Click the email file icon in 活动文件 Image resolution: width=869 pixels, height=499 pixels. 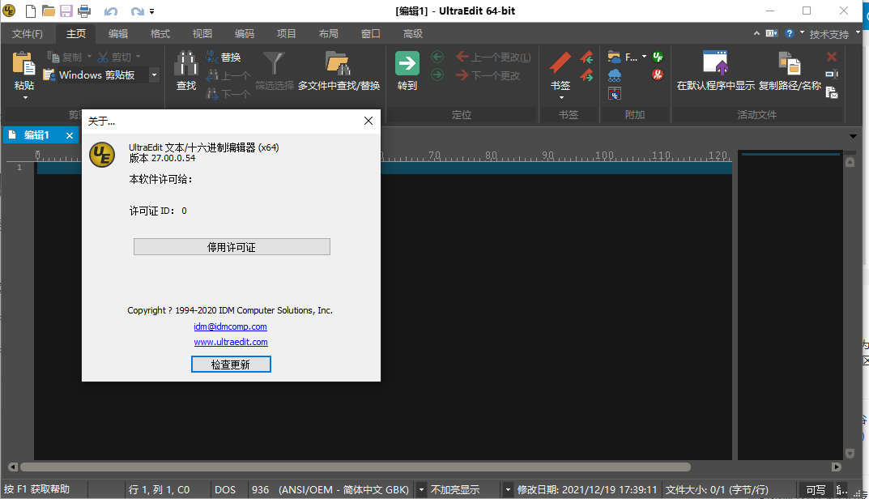[x=831, y=92]
